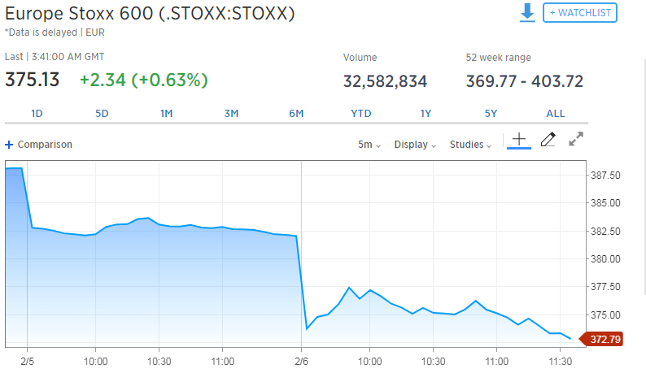Open the Studies dropdown menu
Screen dimensions: 646x373
pyautogui.click(x=471, y=145)
